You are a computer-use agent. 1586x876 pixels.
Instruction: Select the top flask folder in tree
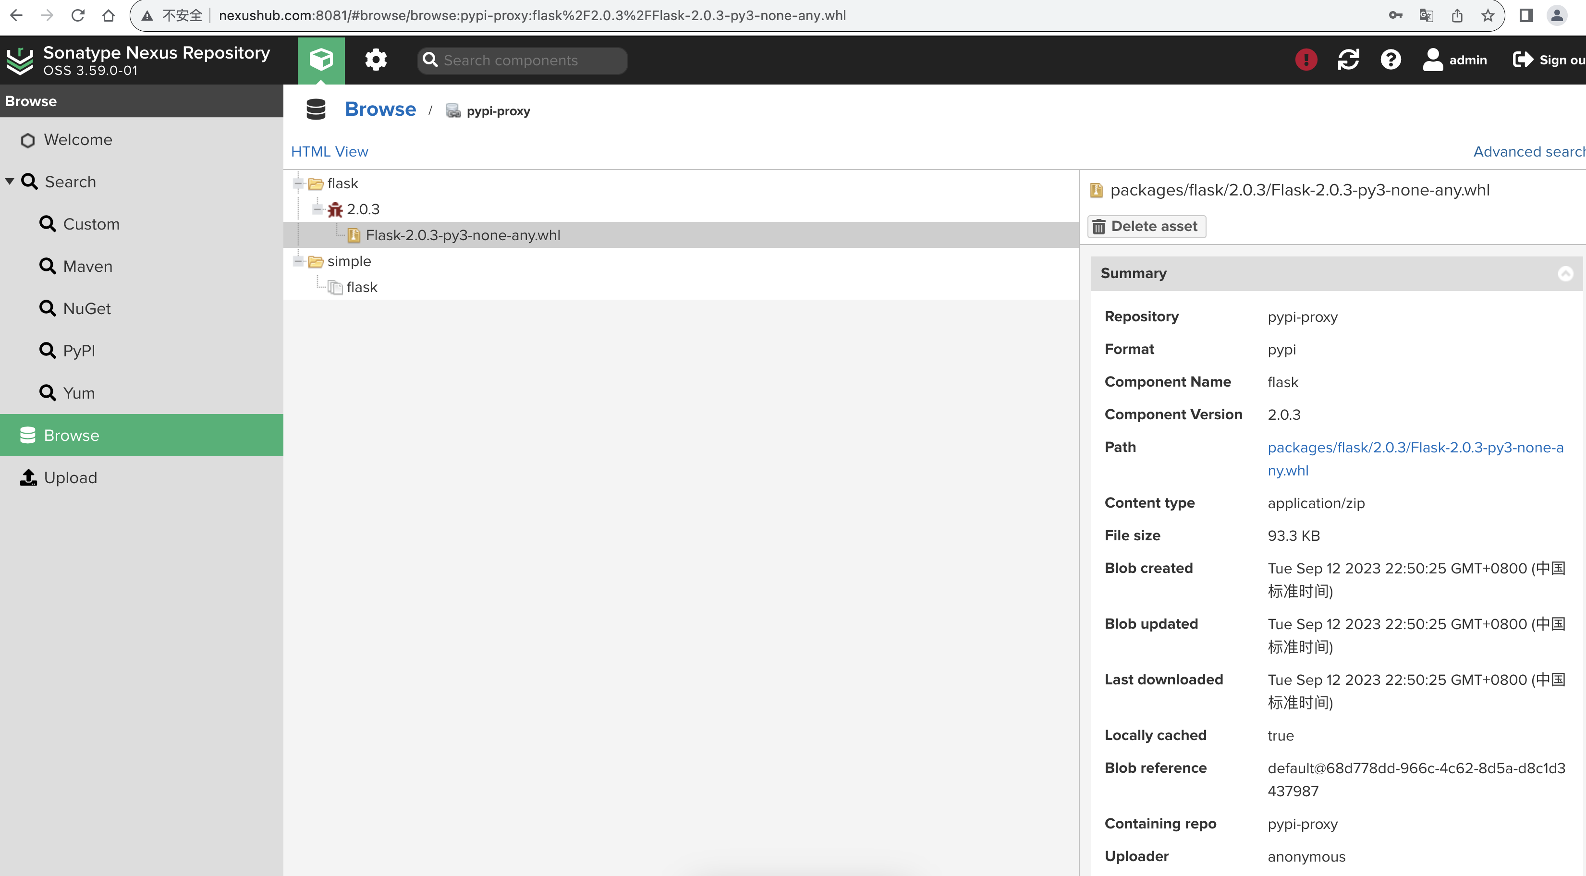tap(342, 183)
